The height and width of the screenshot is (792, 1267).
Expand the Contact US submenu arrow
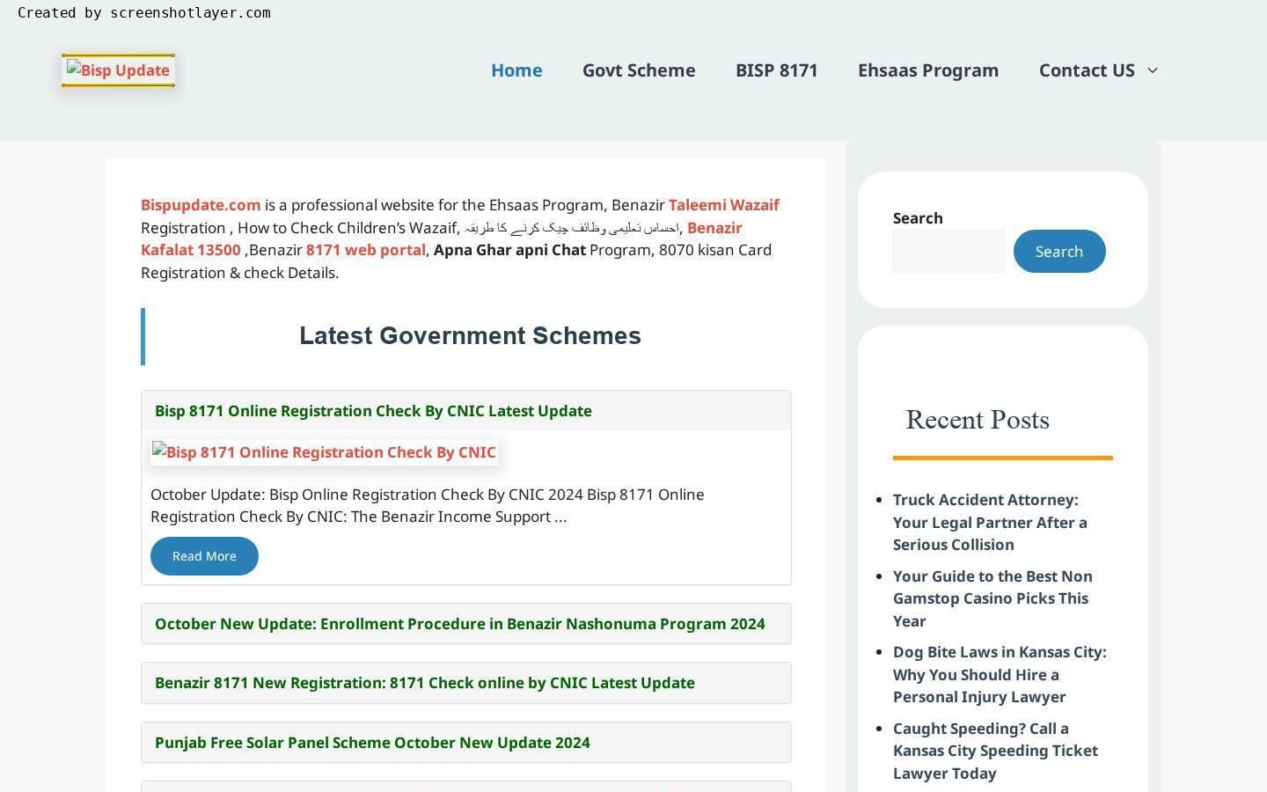click(1153, 70)
